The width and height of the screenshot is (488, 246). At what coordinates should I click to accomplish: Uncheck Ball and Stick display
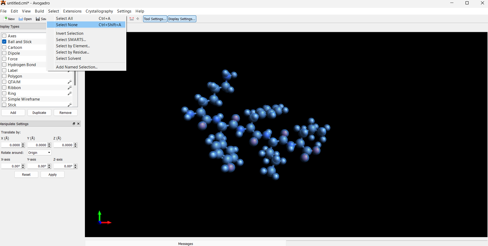4,42
